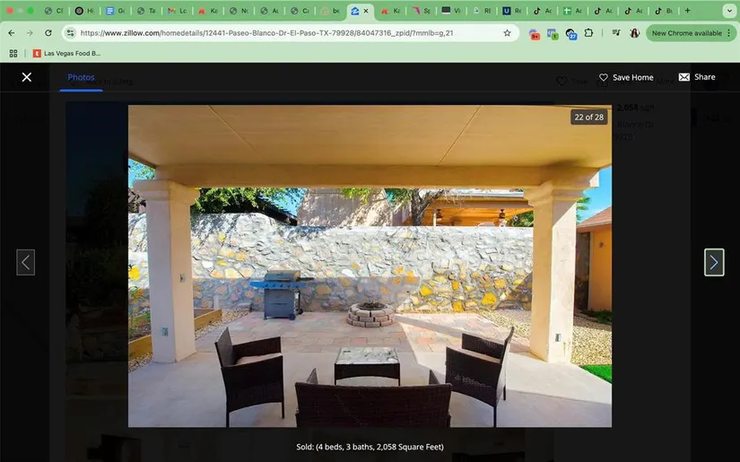Open a new browser tab
This screenshot has height=462, width=740.
[688, 11]
